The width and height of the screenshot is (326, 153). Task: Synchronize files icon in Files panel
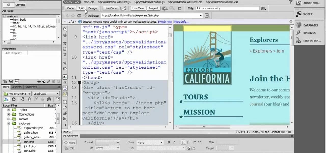tap(49, 99)
